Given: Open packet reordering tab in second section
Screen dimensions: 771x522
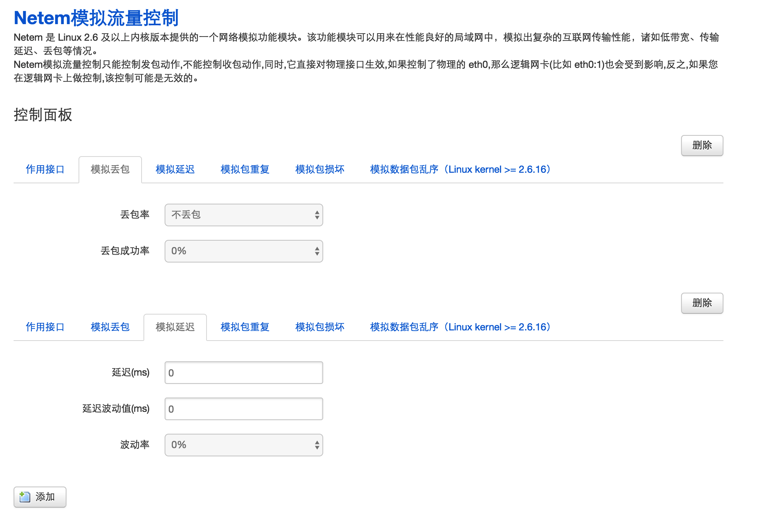Looking at the screenshot, I should (461, 327).
